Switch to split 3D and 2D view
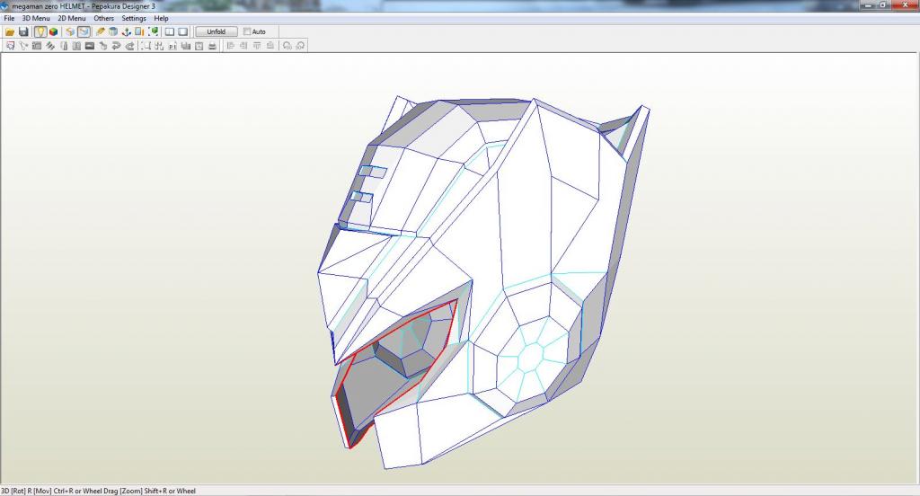920x496 pixels. click(170, 31)
